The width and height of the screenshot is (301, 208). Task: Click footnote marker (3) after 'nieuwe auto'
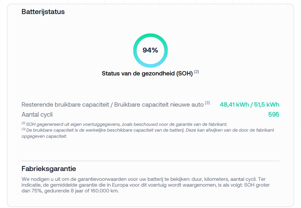tap(208, 103)
